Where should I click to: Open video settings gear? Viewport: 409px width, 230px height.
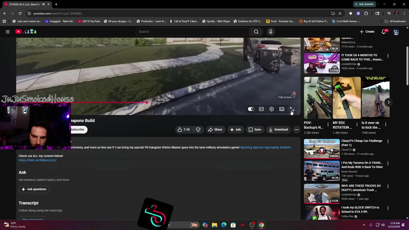click(272, 109)
